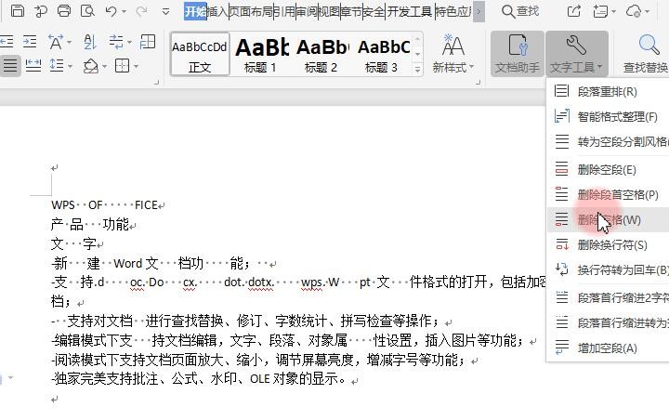Click the 引用 ribbon tab
Viewport: 669px width, 420px height.
coord(284,11)
